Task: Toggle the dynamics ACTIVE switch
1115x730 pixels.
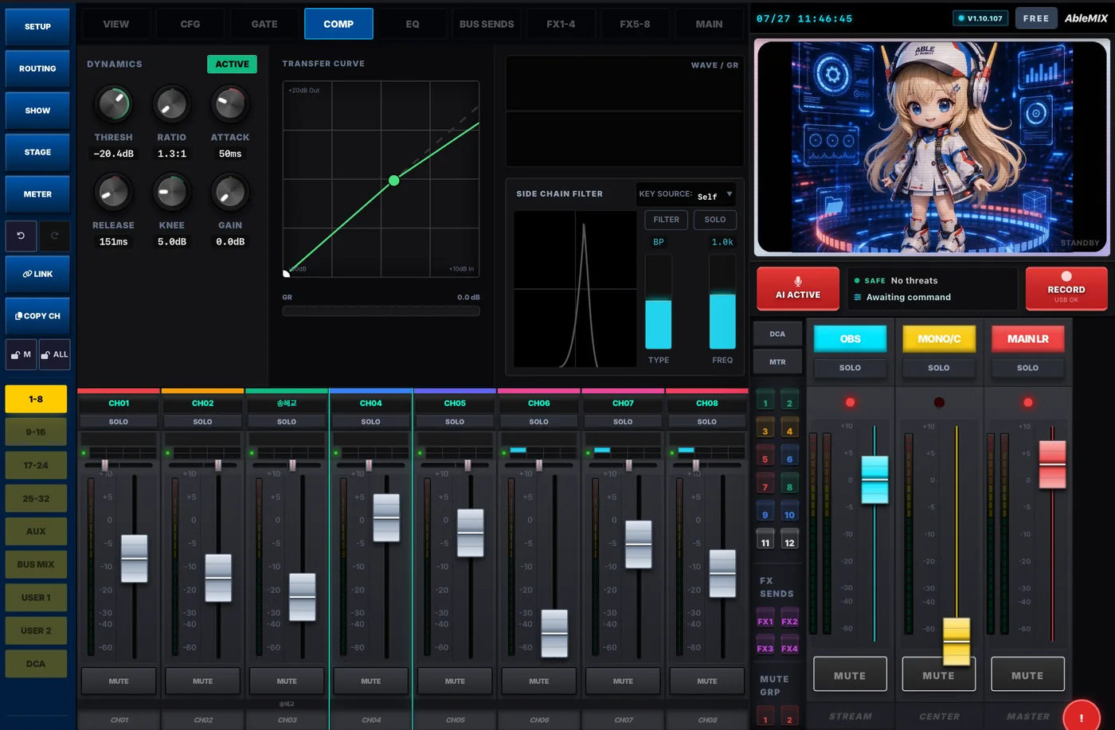Action: coord(232,64)
